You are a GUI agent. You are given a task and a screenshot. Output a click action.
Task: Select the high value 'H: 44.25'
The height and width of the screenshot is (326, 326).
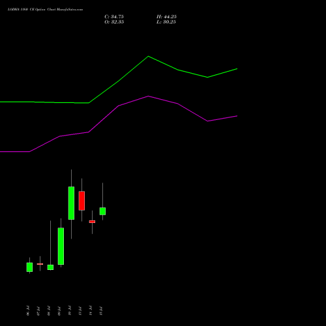[166, 17]
